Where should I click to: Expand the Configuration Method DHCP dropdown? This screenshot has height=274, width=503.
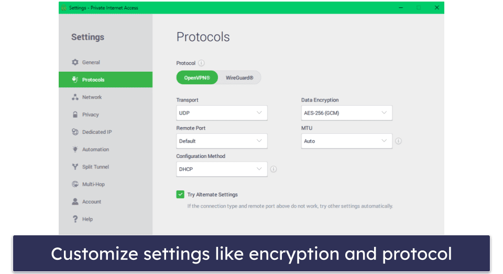coord(222,169)
